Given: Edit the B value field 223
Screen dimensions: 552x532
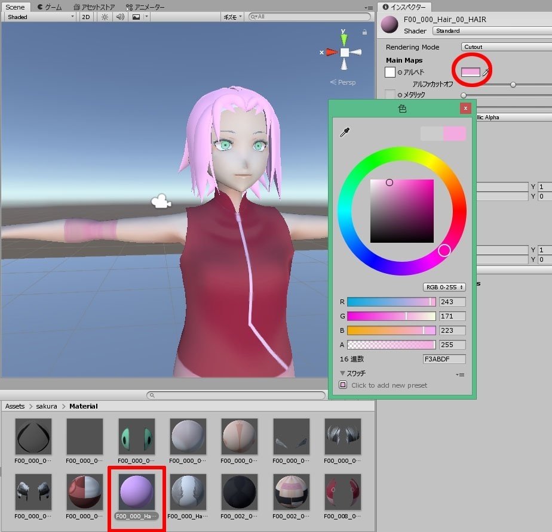Looking at the screenshot, I should 452,330.
